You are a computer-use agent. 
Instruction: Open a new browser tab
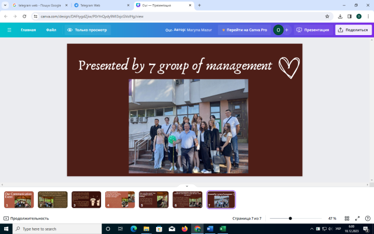click(199, 5)
